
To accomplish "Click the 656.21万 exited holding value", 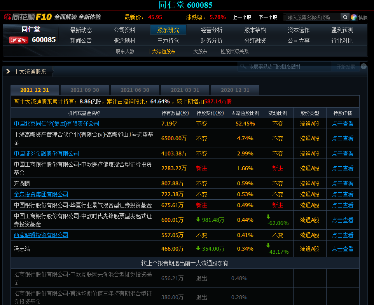I will (173, 278).
